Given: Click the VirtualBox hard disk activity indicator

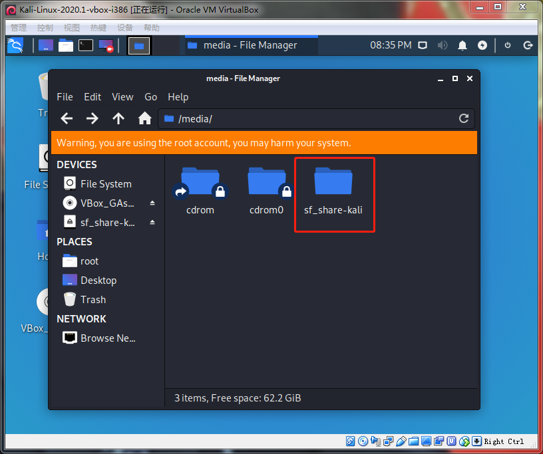Looking at the screenshot, I should click(350, 441).
